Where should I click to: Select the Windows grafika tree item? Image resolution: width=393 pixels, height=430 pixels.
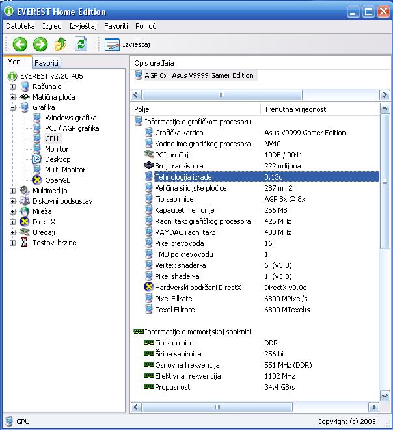point(70,118)
